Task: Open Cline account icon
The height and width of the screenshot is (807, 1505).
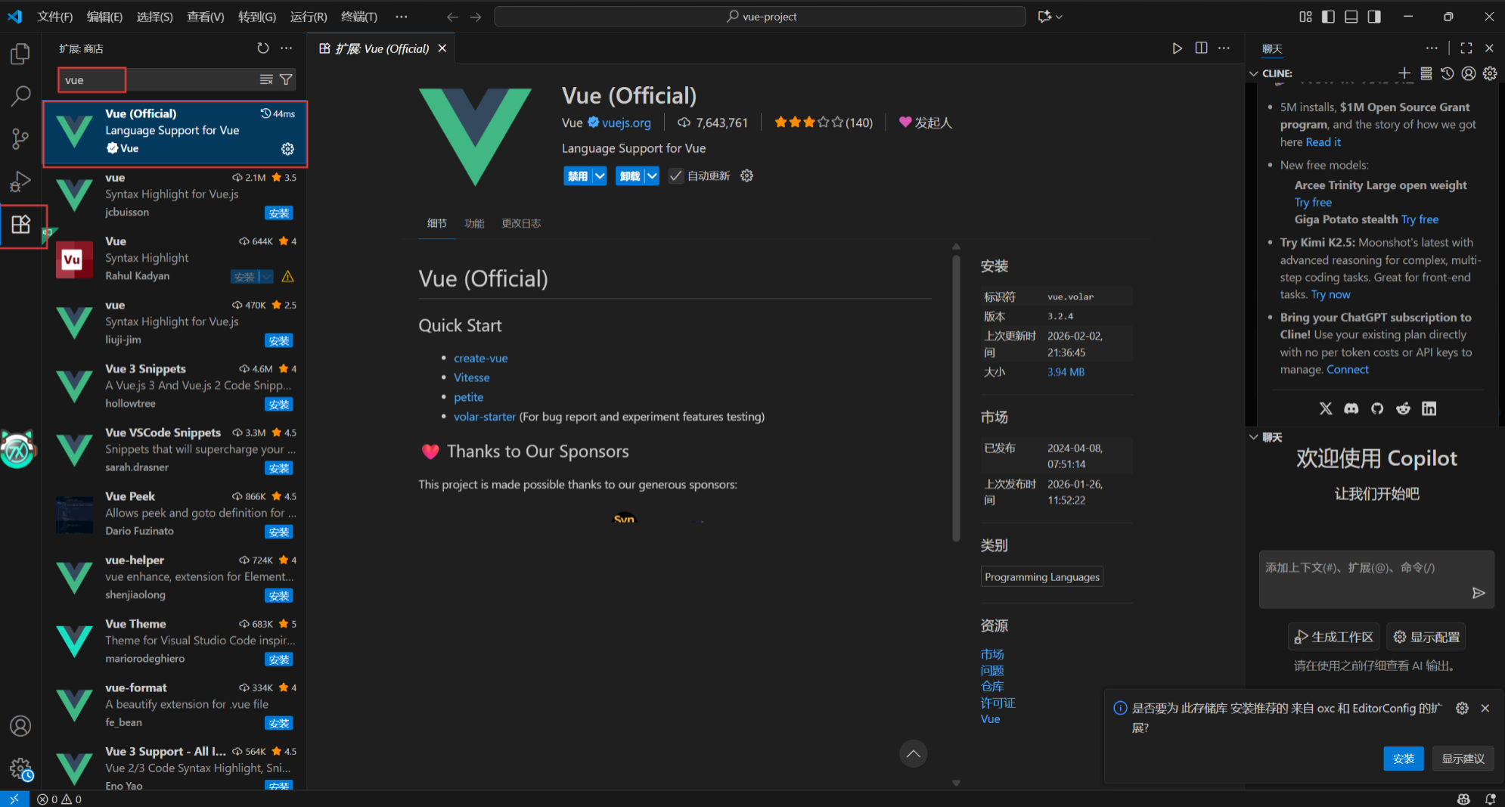Action: pos(1469,73)
